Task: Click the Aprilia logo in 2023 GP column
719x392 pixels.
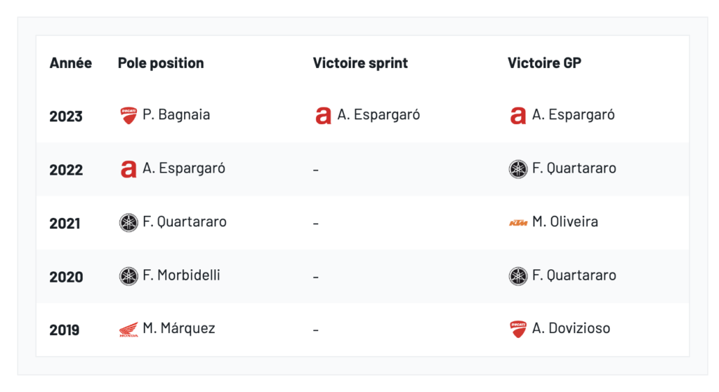Action: (517, 116)
